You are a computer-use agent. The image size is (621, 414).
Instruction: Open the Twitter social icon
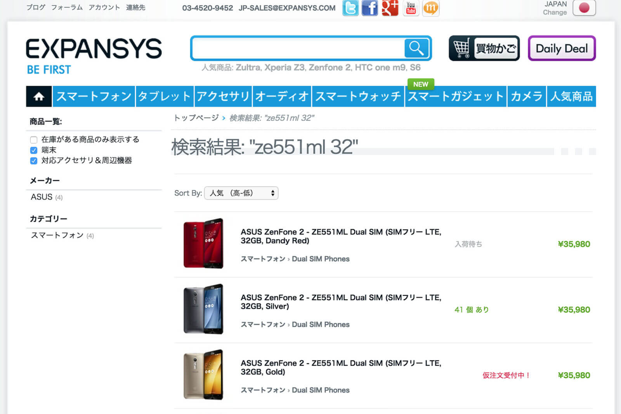(350, 8)
